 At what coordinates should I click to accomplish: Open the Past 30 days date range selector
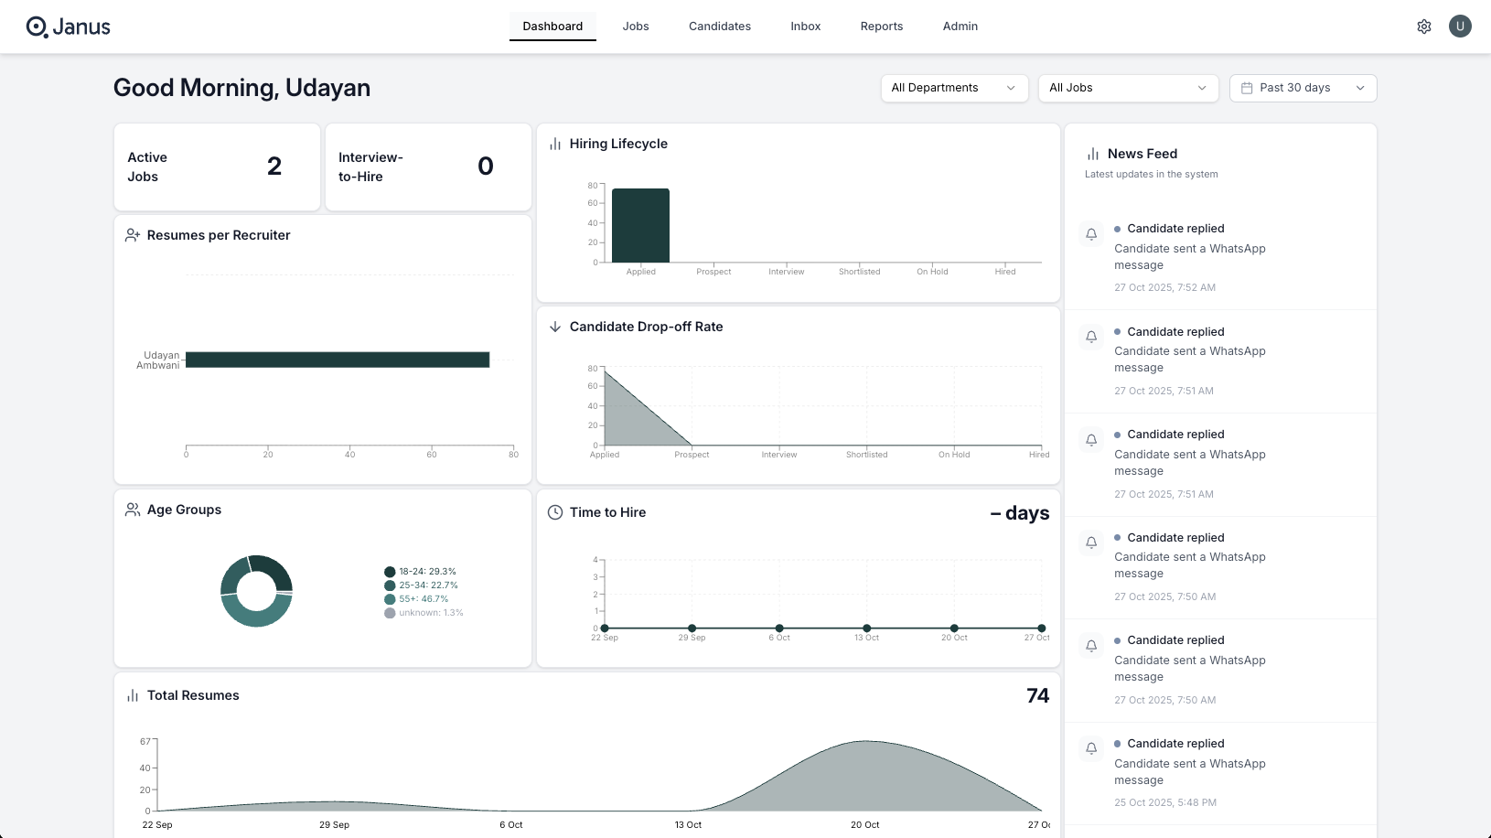pyautogui.click(x=1303, y=88)
